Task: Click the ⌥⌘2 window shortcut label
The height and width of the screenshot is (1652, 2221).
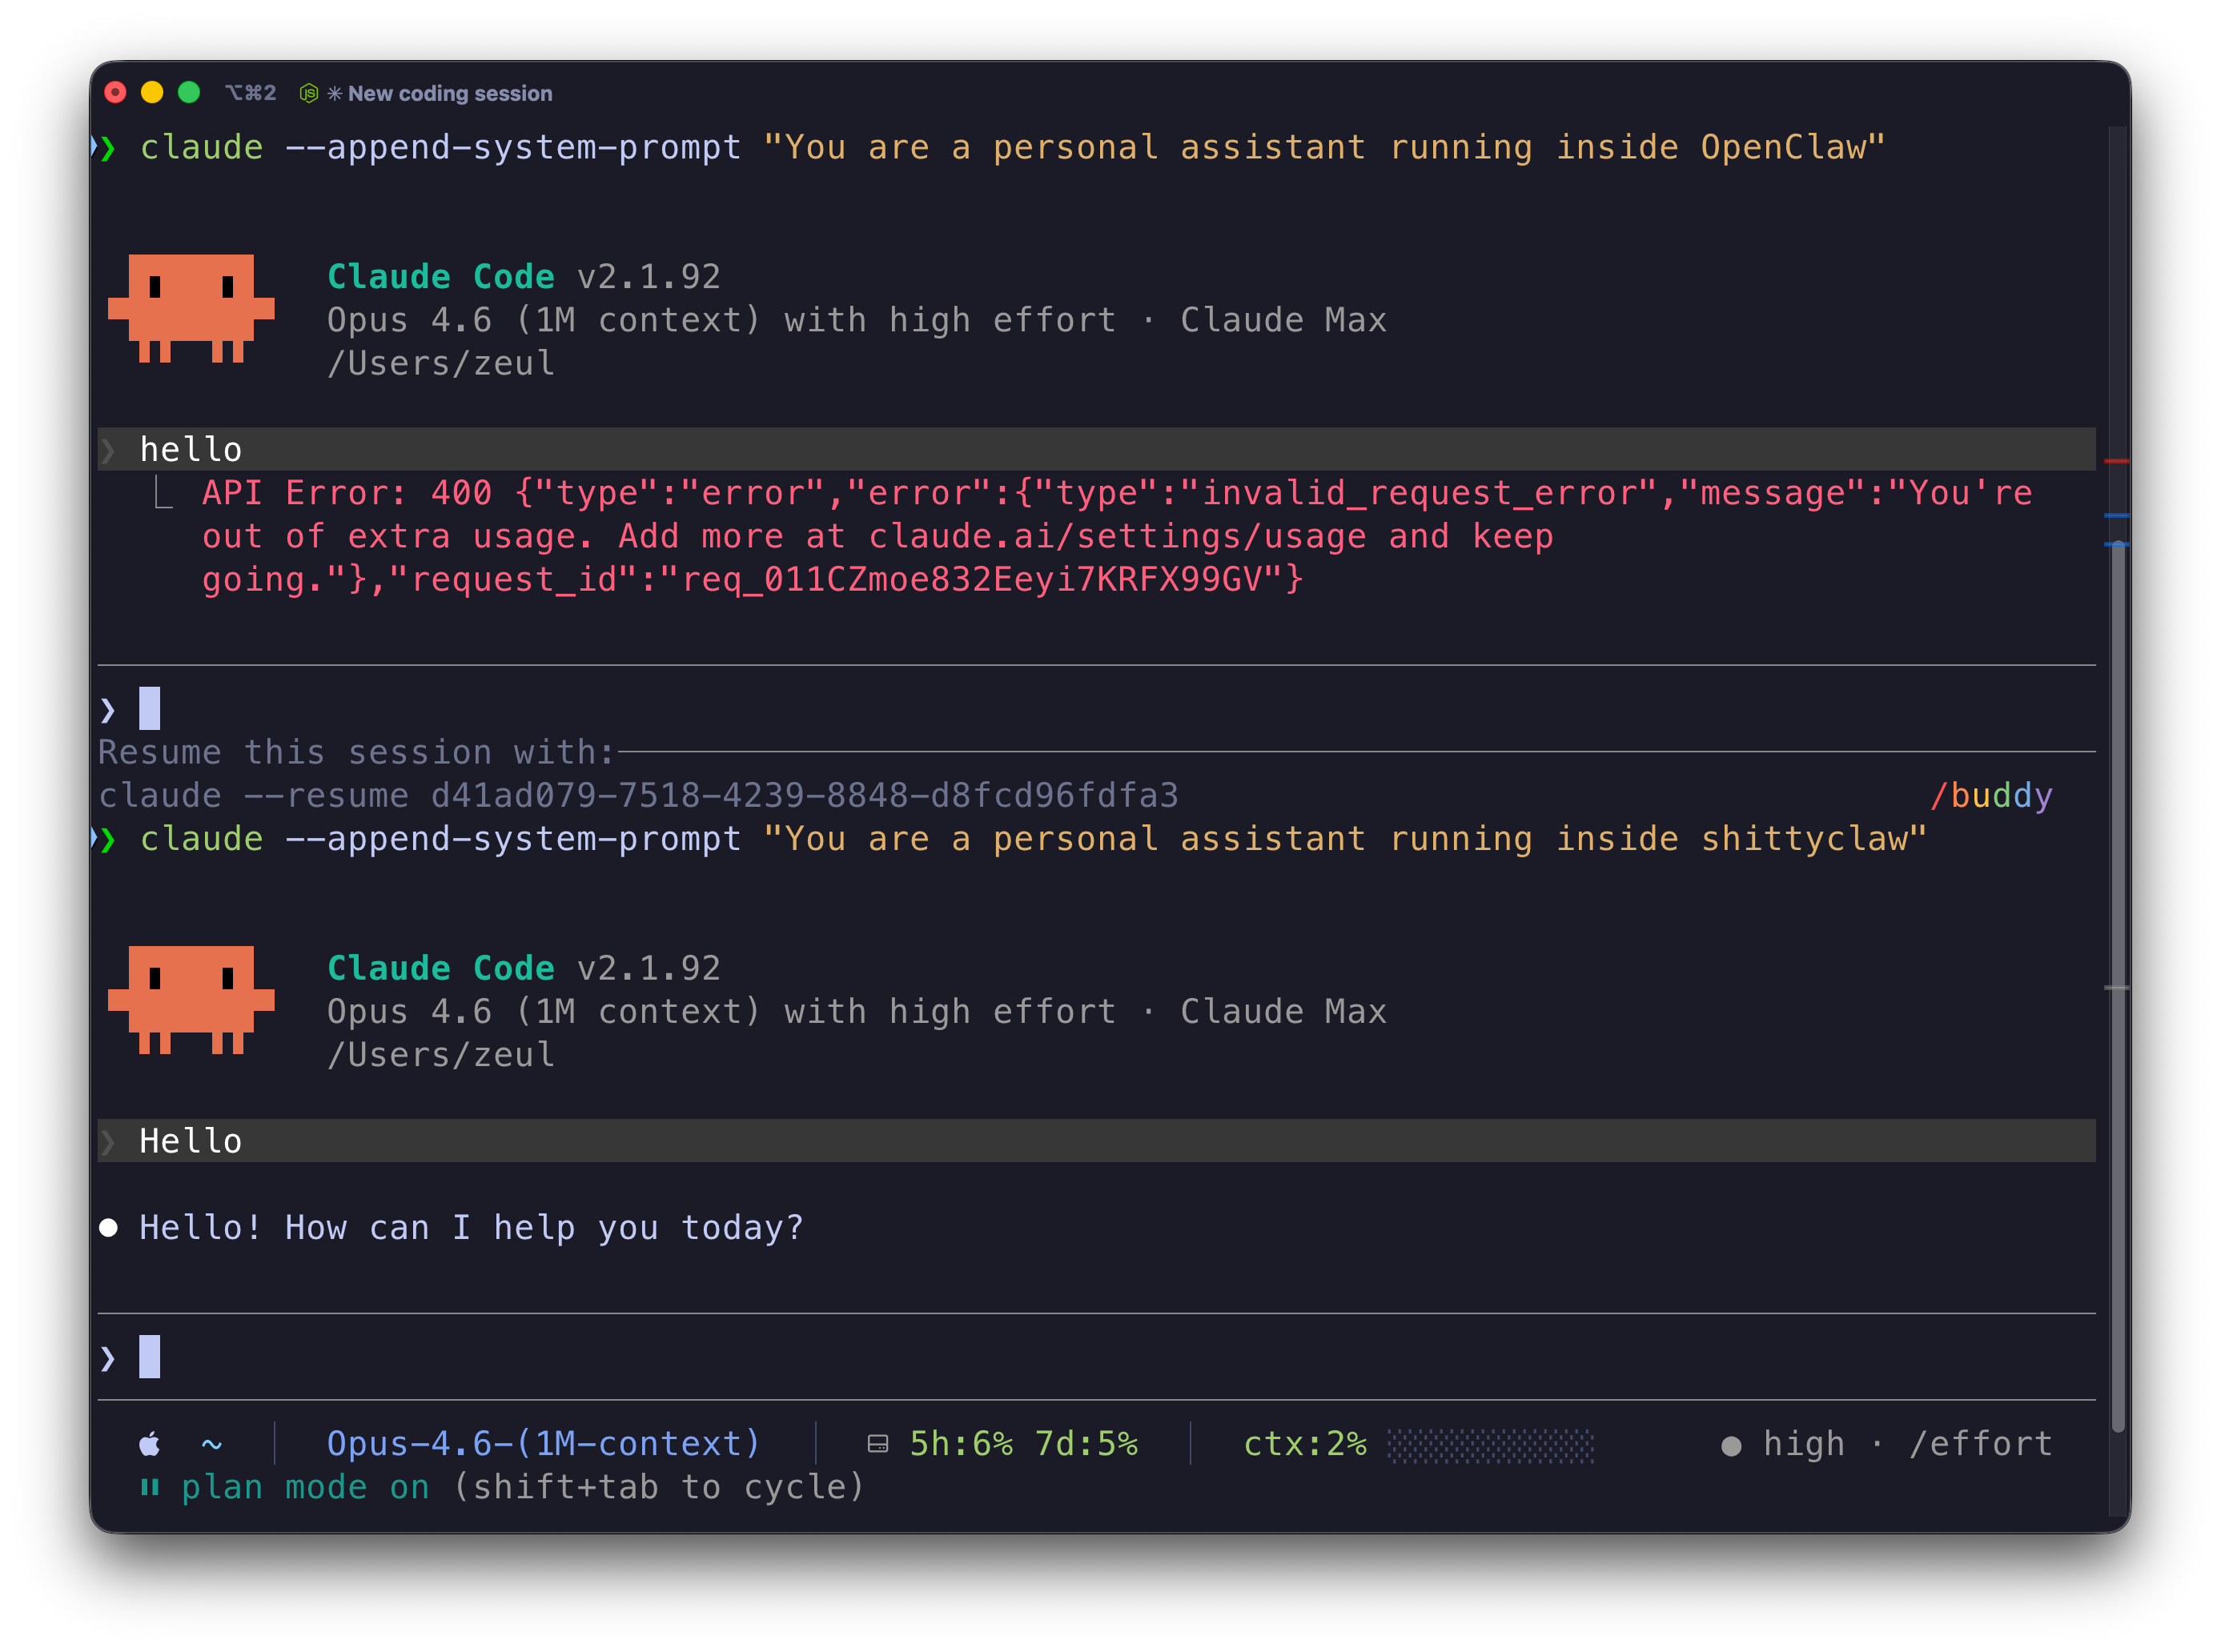Action: click(x=250, y=93)
